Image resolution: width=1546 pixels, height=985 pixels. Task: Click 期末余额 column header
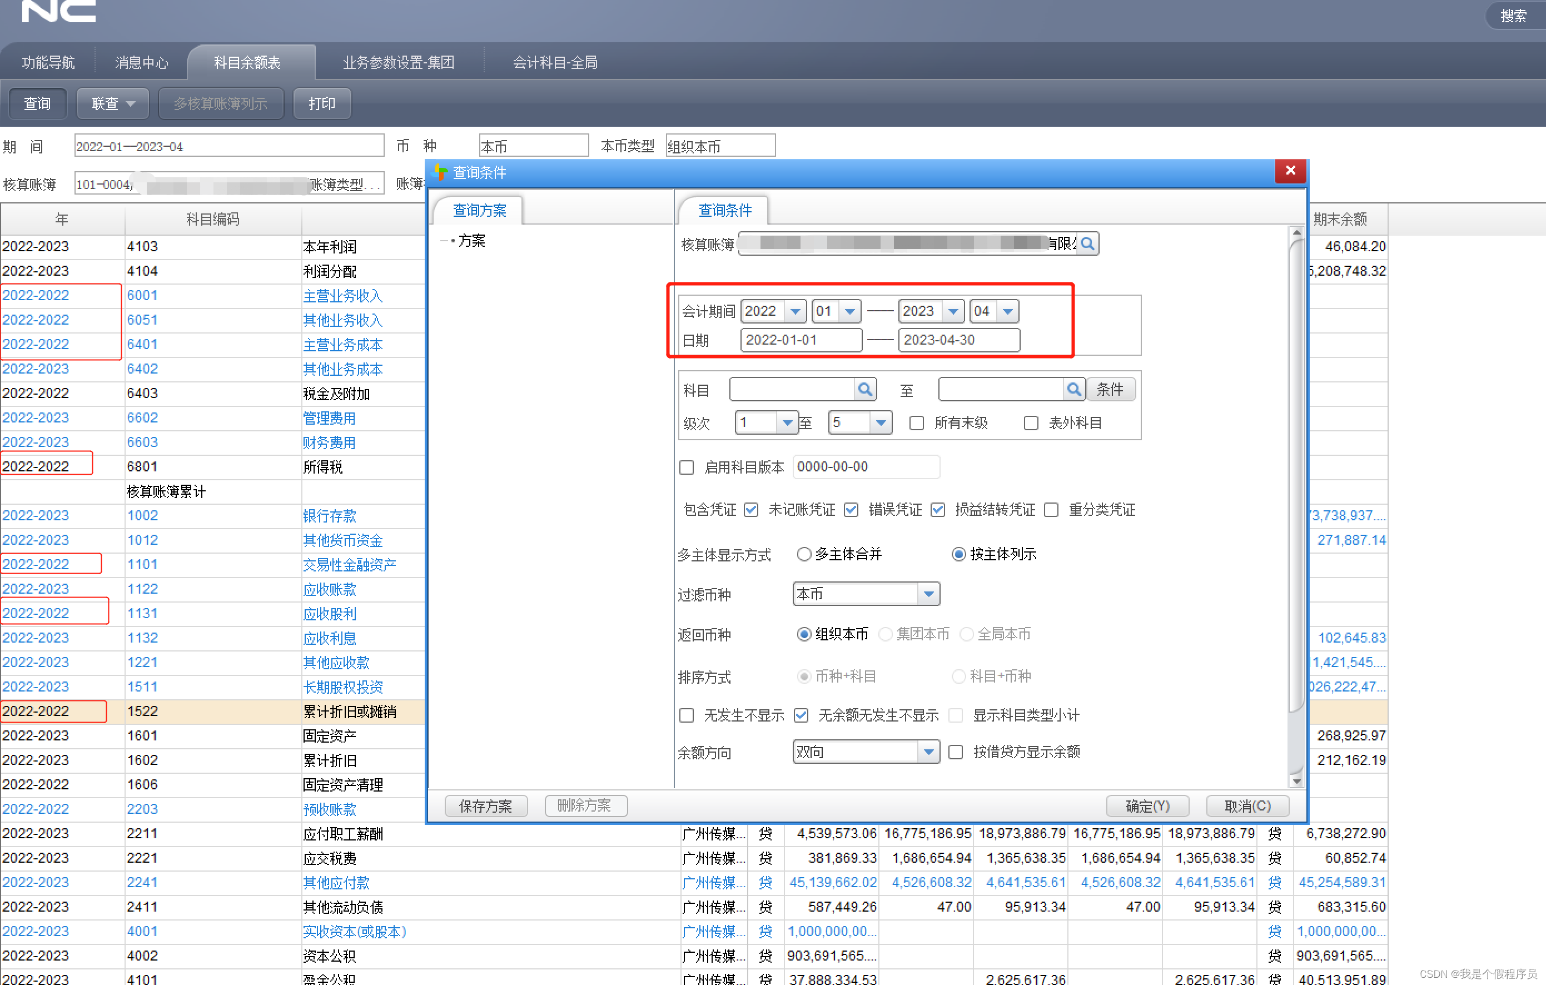pos(1340,220)
